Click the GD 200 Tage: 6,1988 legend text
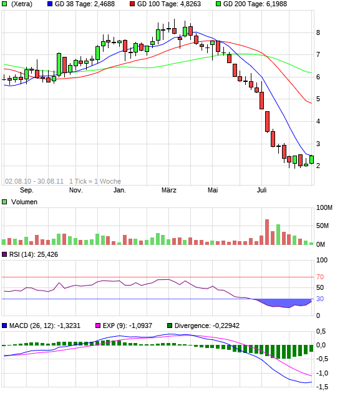340x393 pixels. pyautogui.click(x=255, y=4)
